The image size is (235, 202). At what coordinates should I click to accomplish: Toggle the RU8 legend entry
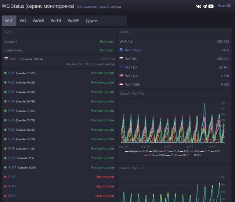[x=216, y=151]
